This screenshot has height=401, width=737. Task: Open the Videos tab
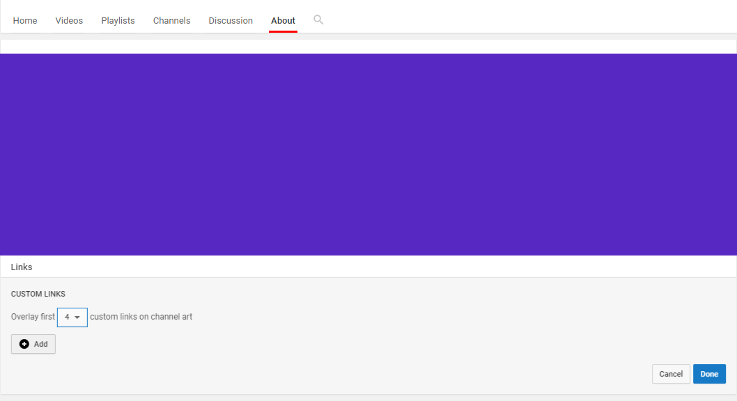click(x=69, y=20)
